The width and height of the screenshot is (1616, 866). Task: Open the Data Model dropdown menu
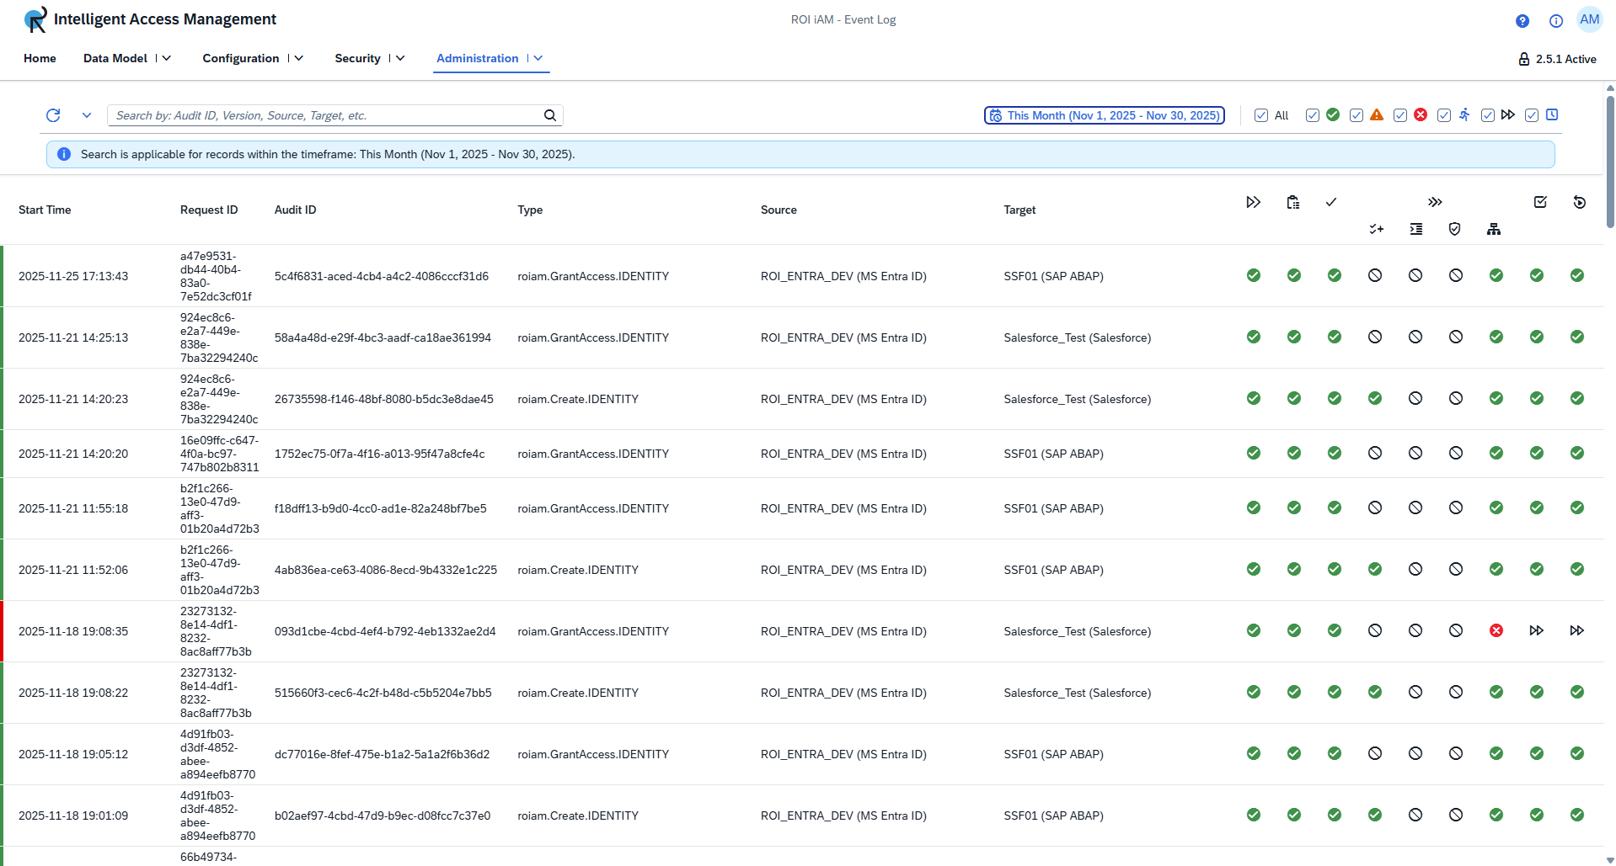click(126, 58)
